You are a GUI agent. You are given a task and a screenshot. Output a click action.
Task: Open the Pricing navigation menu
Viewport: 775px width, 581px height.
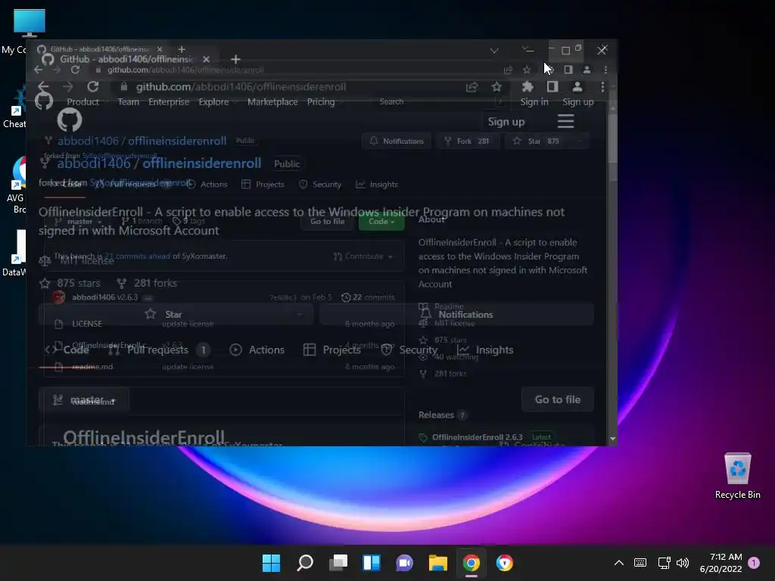pyautogui.click(x=321, y=102)
